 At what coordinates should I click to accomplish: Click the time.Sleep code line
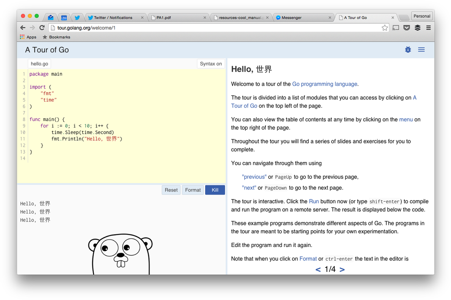pos(83,132)
